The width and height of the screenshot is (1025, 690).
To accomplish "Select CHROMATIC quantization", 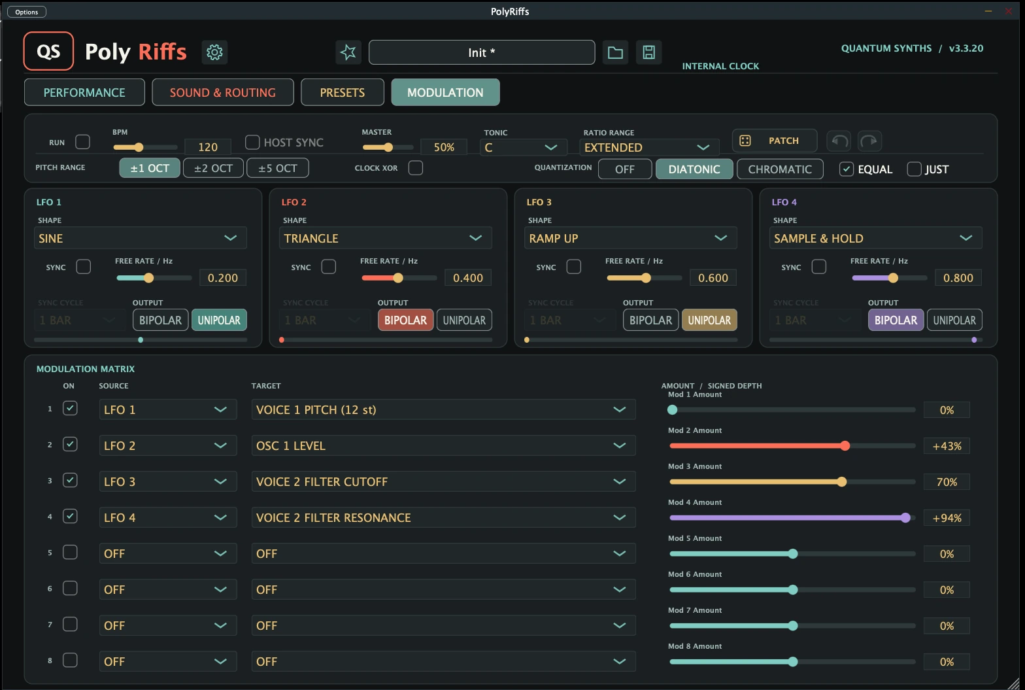I will pyautogui.click(x=780, y=169).
